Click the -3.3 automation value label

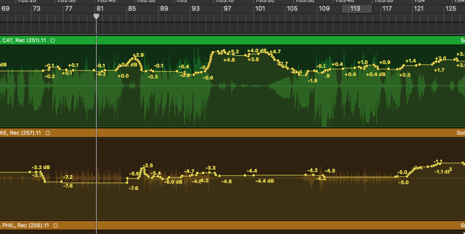tap(210, 168)
